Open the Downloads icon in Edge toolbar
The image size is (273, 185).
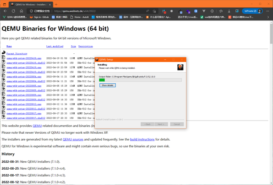coord(229,11)
